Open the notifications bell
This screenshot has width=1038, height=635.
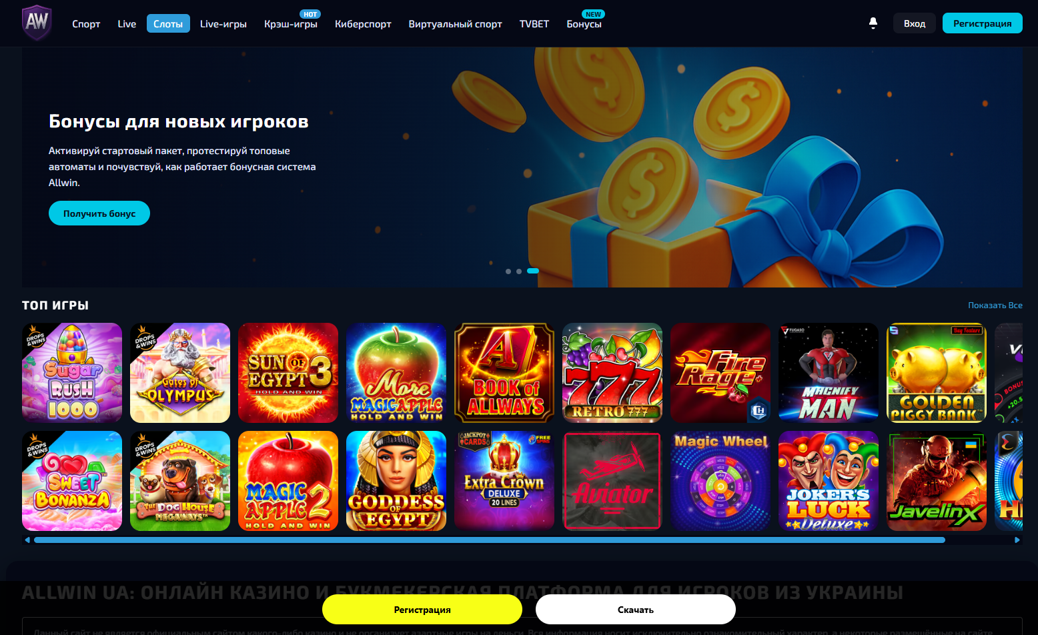[x=873, y=23]
